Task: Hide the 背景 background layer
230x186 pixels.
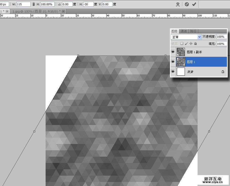Action: (x=173, y=72)
